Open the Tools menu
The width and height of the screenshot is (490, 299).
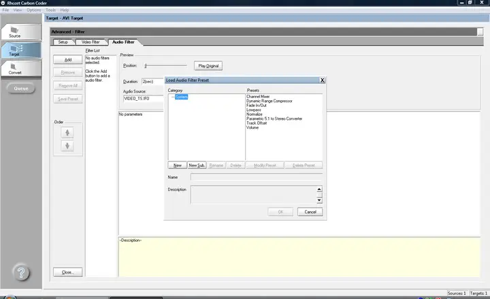50,10
